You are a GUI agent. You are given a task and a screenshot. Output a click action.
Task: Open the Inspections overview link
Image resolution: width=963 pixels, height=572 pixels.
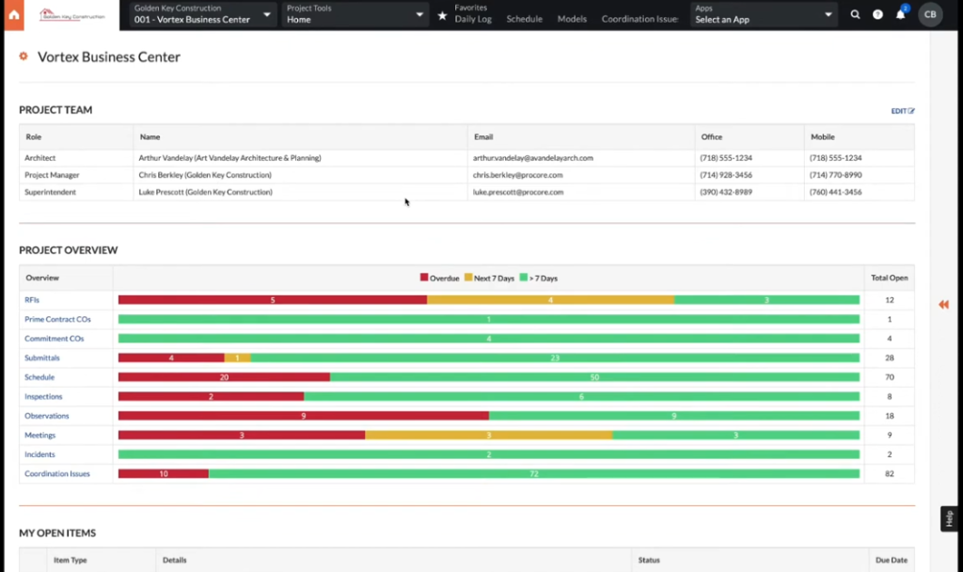(x=43, y=396)
